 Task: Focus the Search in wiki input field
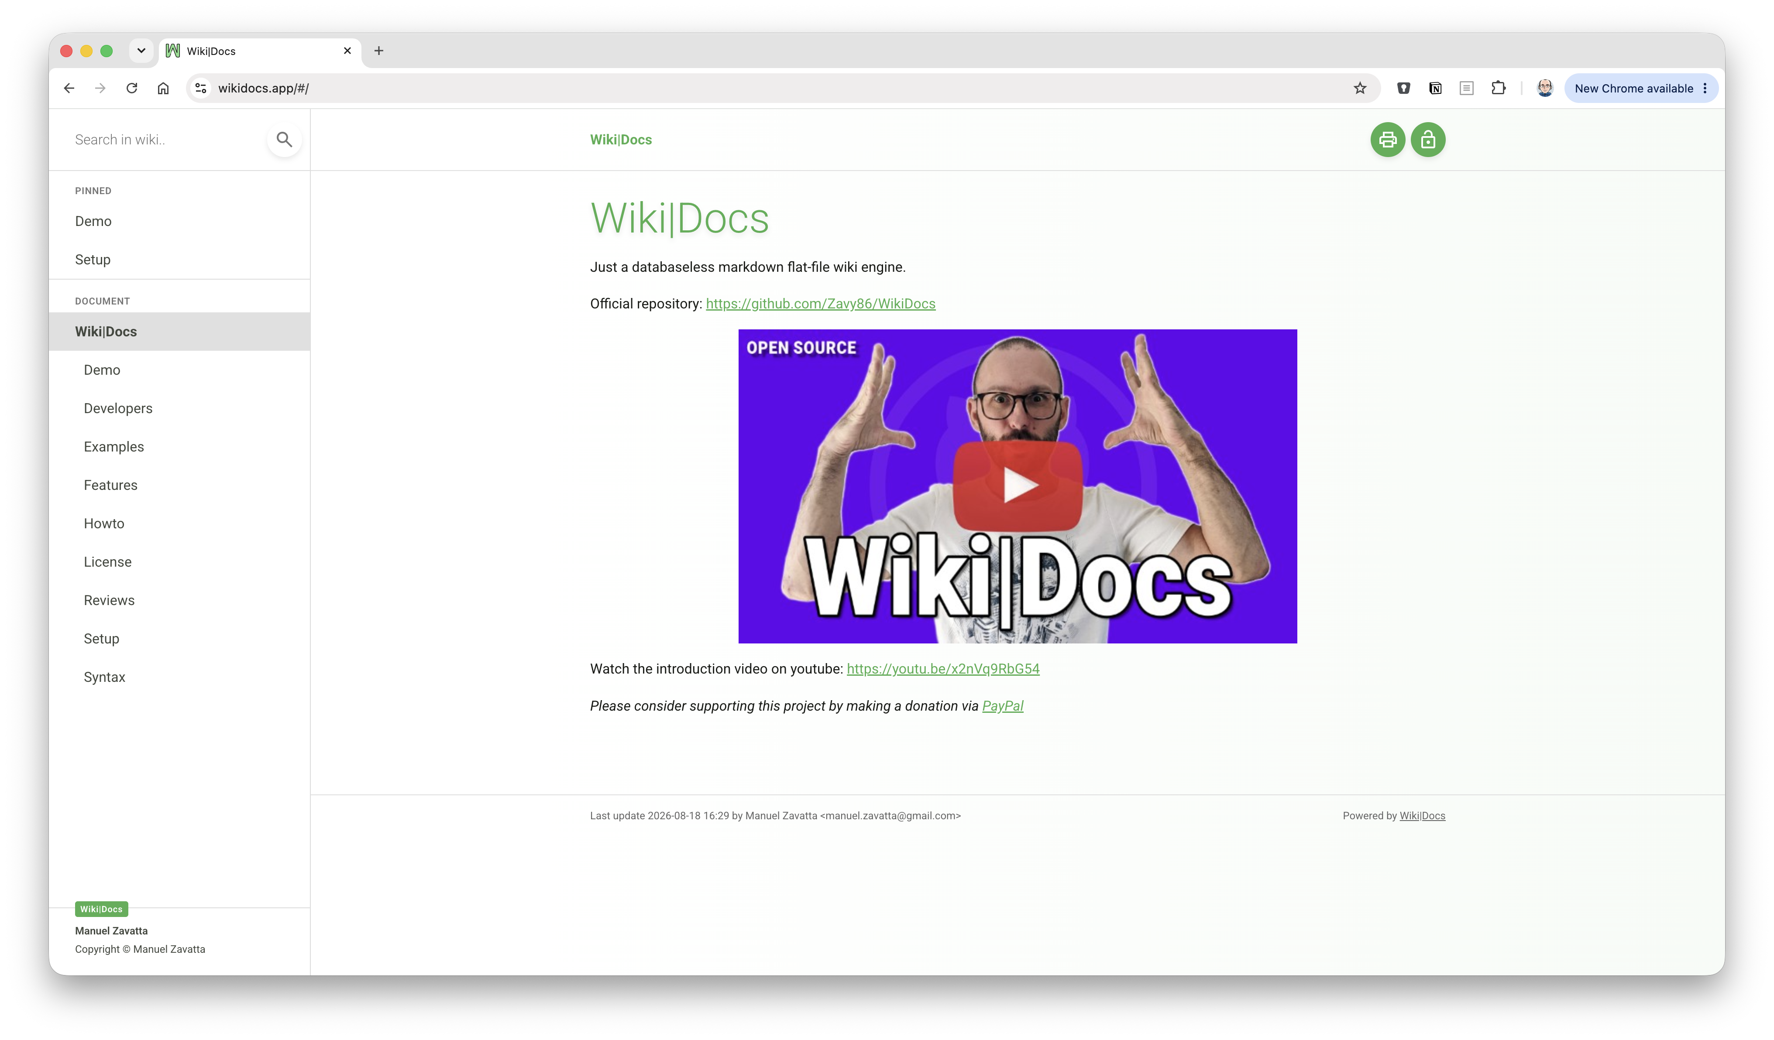tap(166, 139)
